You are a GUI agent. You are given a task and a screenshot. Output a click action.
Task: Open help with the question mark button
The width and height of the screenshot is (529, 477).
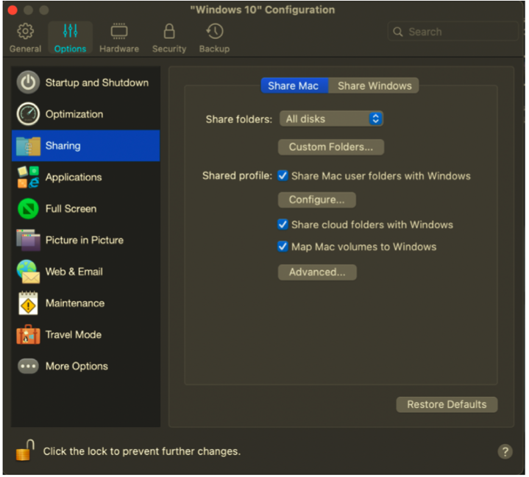(505, 451)
